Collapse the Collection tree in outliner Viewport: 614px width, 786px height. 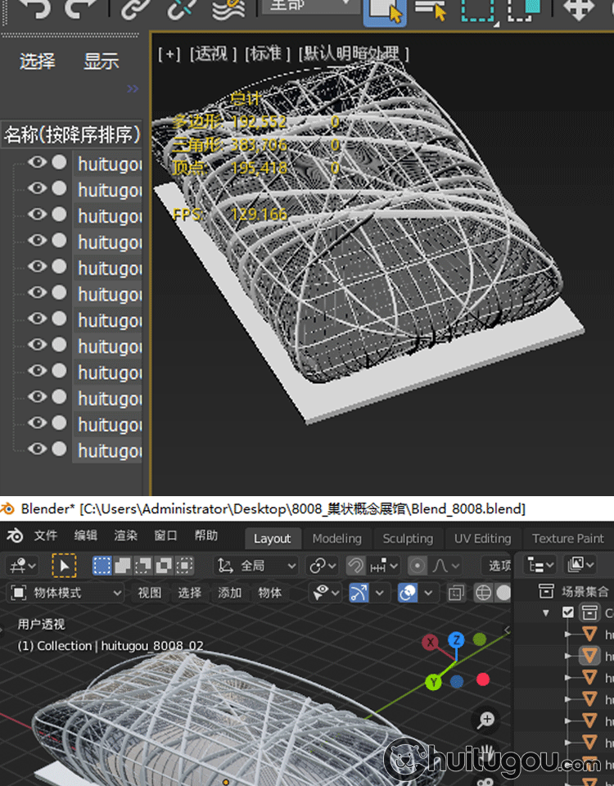[546, 612]
